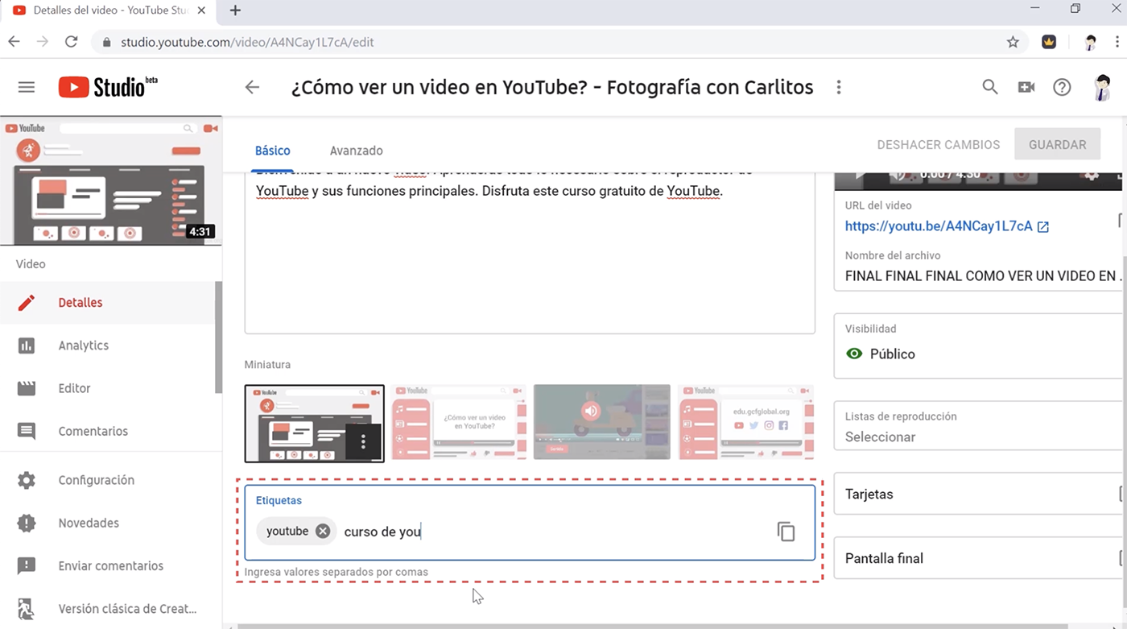Image resolution: width=1127 pixels, height=629 pixels.
Task: Click the DESHACER CAMBIOS button
Action: (x=939, y=145)
